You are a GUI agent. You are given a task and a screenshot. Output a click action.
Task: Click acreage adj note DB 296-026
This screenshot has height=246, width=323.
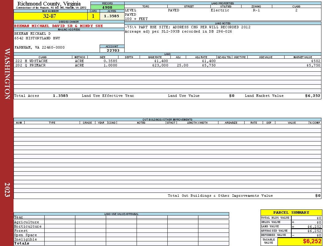tap(178, 31)
